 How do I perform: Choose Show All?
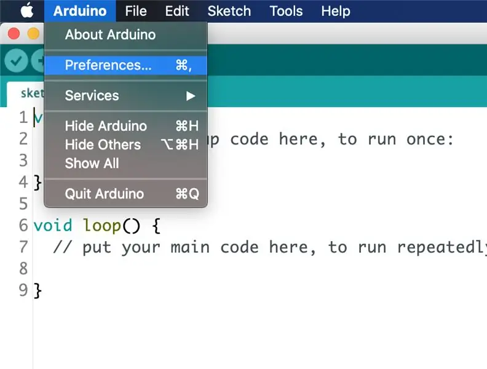(x=126, y=163)
